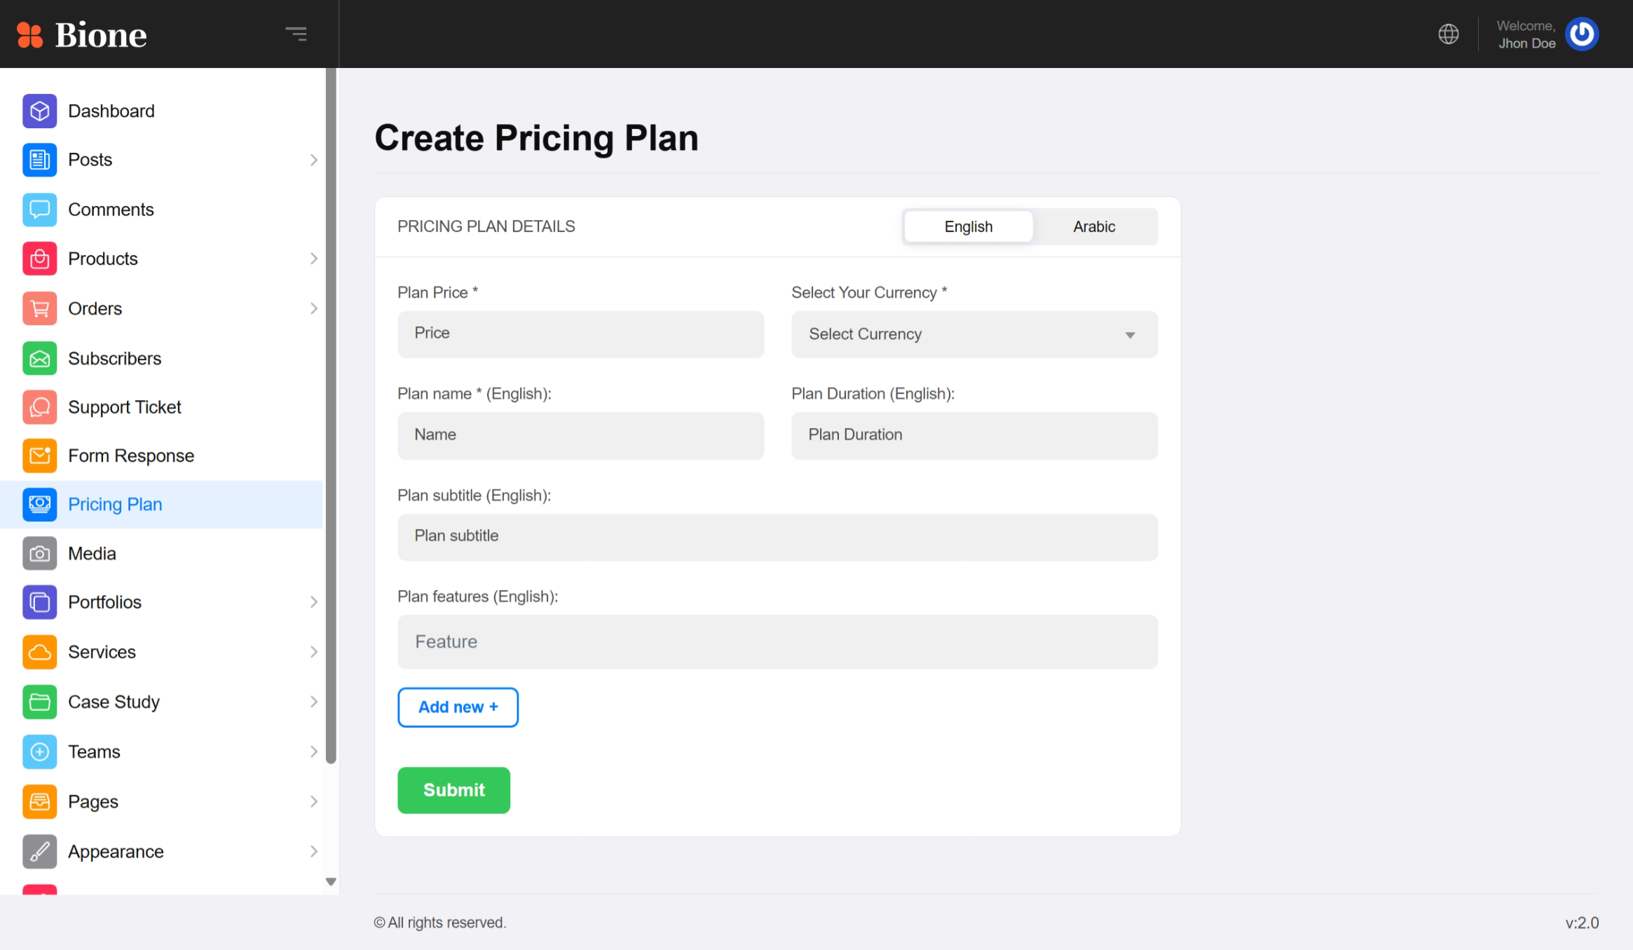The height and width of the screenshot is (950, 1633).
Task: Open the Media camera icon
Action: click(x=39, y=553)
